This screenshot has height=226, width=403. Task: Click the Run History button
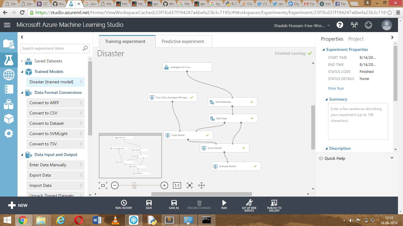pyautogui.click(x=124, y=205)
